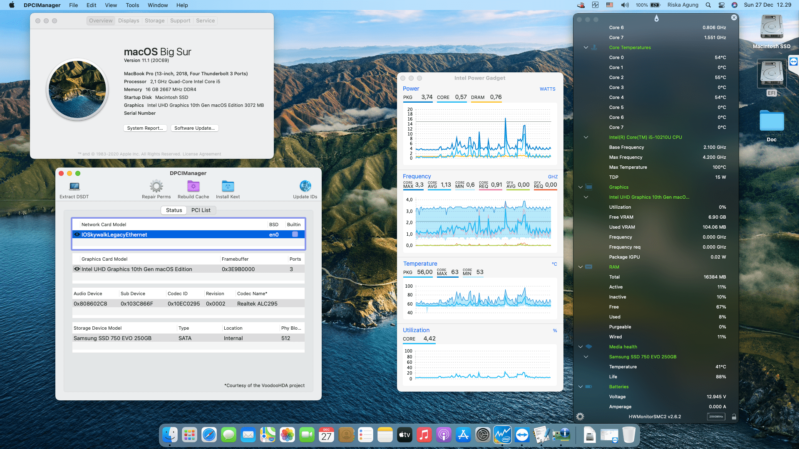Click the Software Update button
Screen dimensions: 799x449
(195, 128)
